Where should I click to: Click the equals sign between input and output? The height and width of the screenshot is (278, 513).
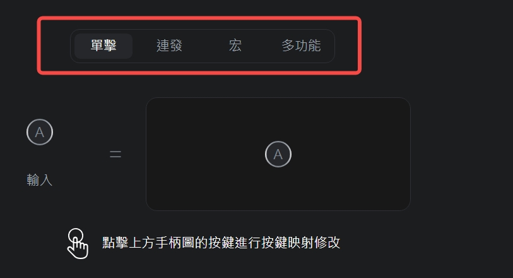click(x=115, y=154)
